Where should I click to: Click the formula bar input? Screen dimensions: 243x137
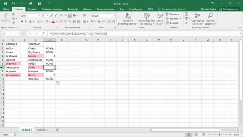[x=144, y=33]
